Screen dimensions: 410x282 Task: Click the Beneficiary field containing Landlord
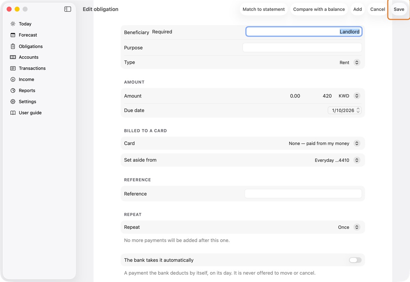[304, 32]
